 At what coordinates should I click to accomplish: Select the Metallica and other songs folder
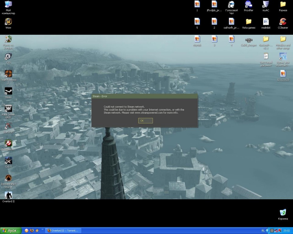click(x=283, y=42)
